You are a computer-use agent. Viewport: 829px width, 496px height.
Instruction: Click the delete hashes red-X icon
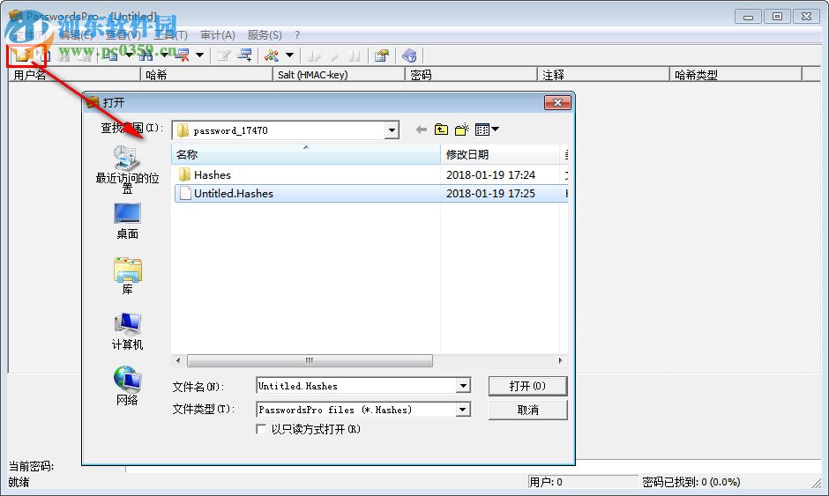183,55
